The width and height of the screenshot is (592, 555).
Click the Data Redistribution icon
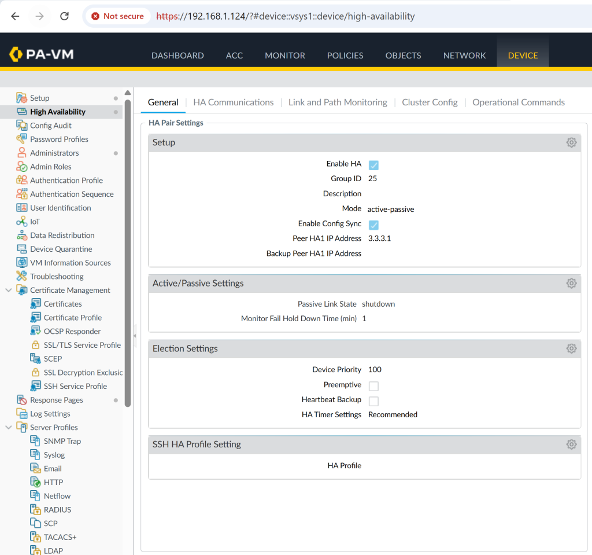coord(21,235)
